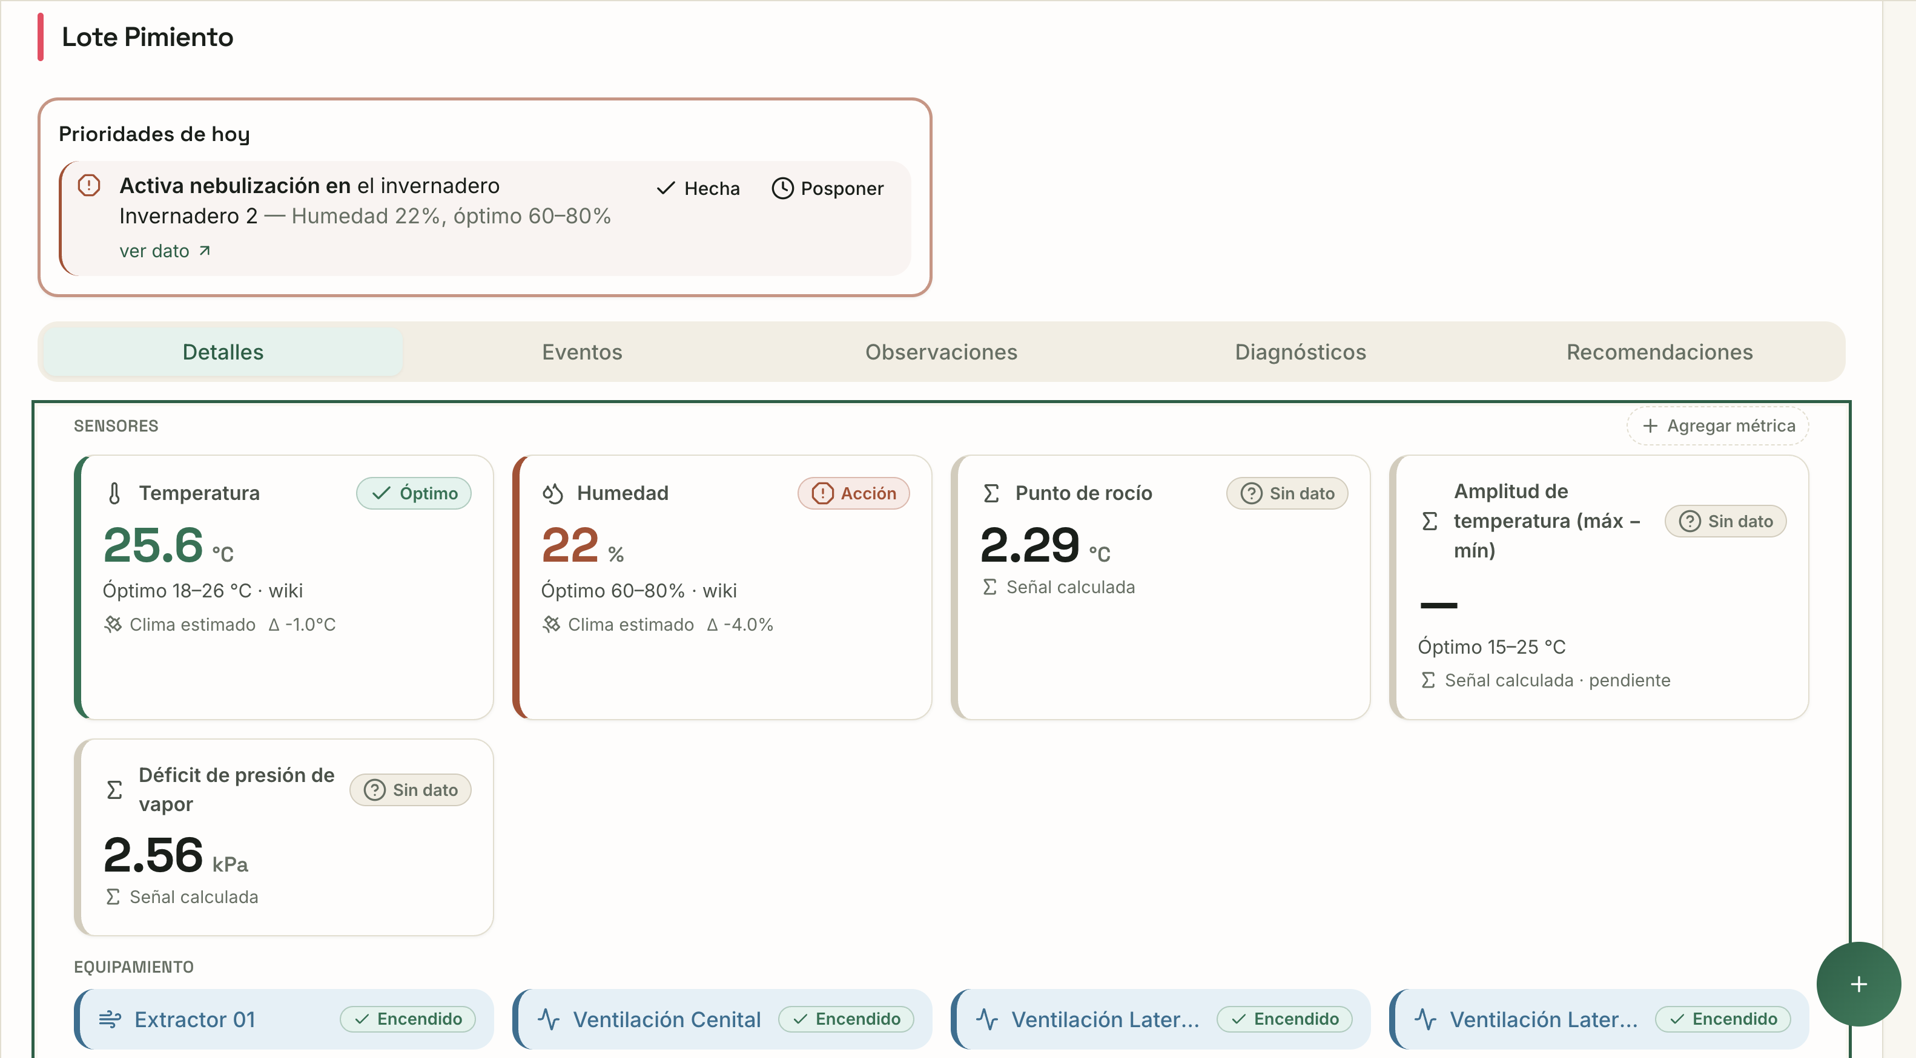Click Sin dato badge on Déficit de presión card
Viewport: 1916px width, 1058px height.
click(411, 790)
